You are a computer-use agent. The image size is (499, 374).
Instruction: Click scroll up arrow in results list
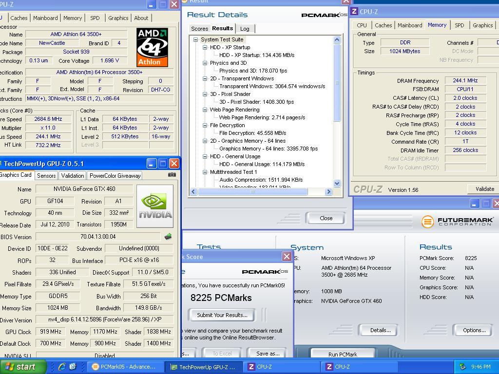tap(337, 40)
